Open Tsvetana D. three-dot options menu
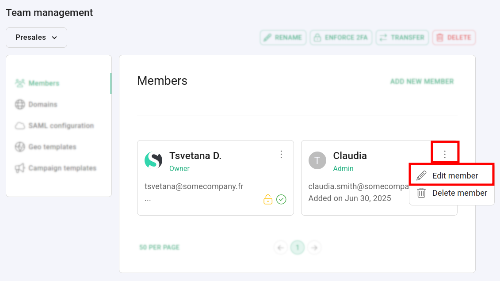 281,154
